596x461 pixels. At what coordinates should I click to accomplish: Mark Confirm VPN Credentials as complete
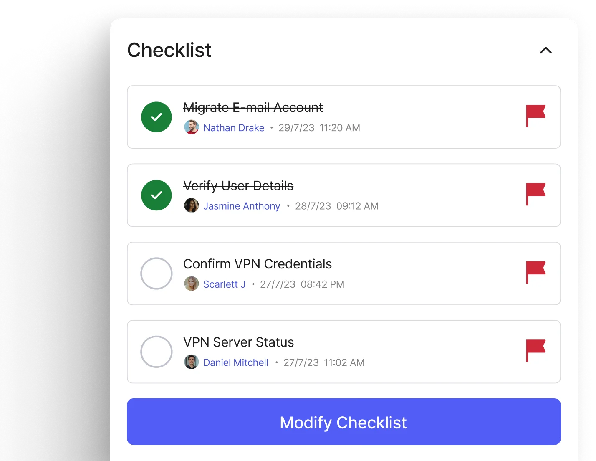pyautogui.click(x=157, y=274)
